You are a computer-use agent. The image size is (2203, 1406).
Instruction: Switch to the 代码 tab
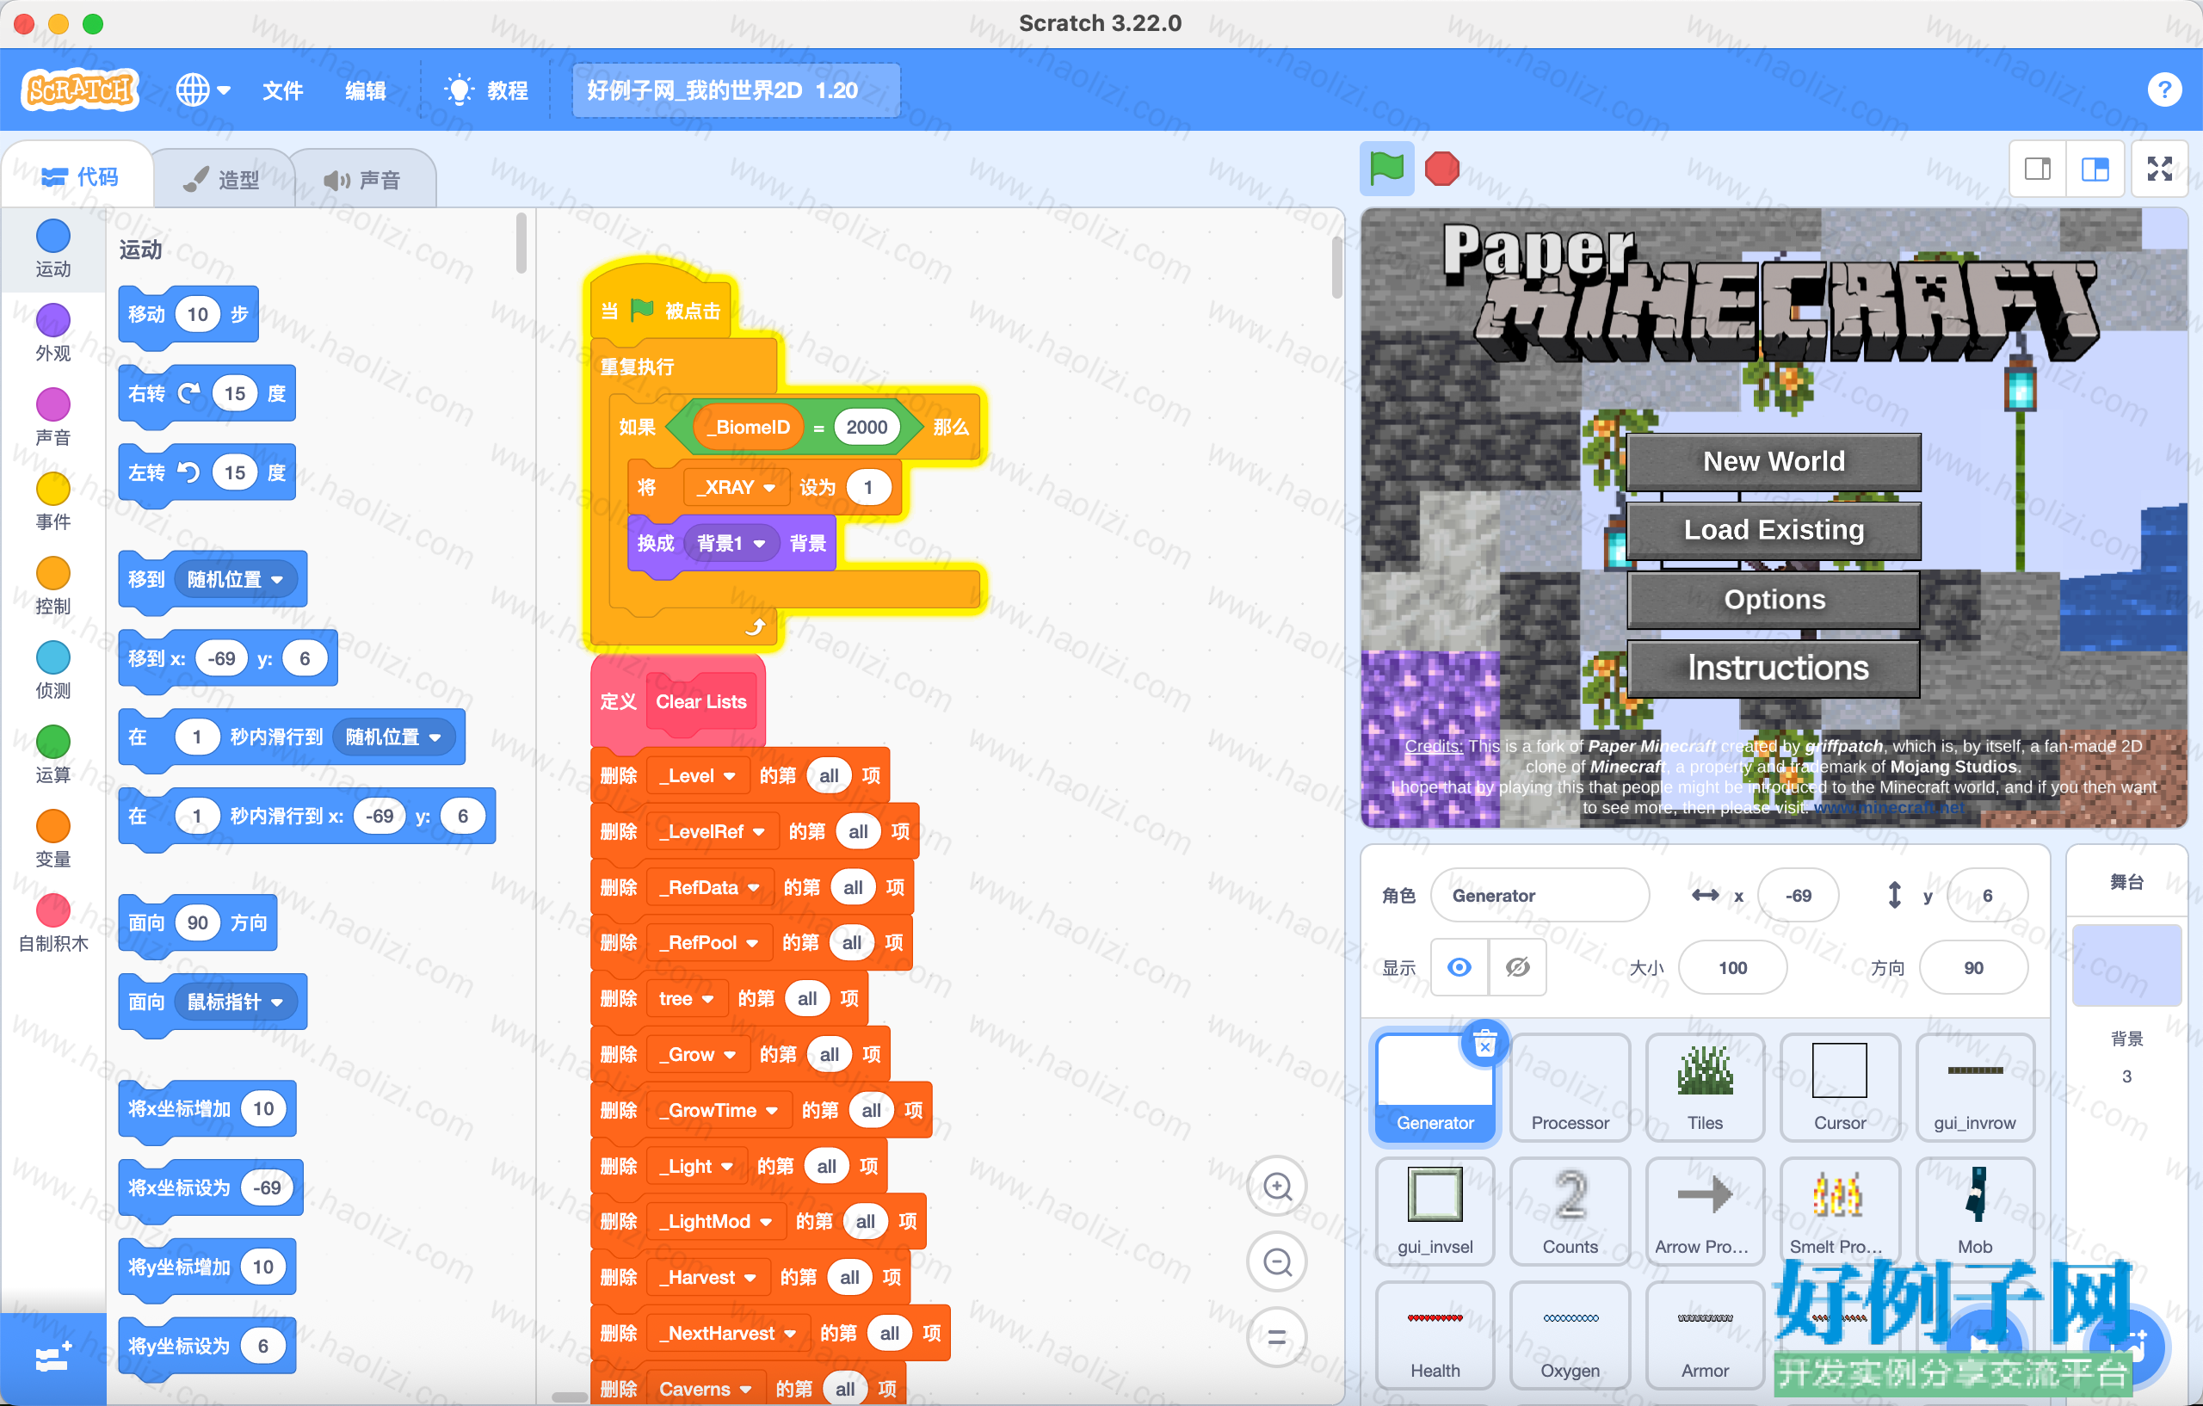click(78, 176)
